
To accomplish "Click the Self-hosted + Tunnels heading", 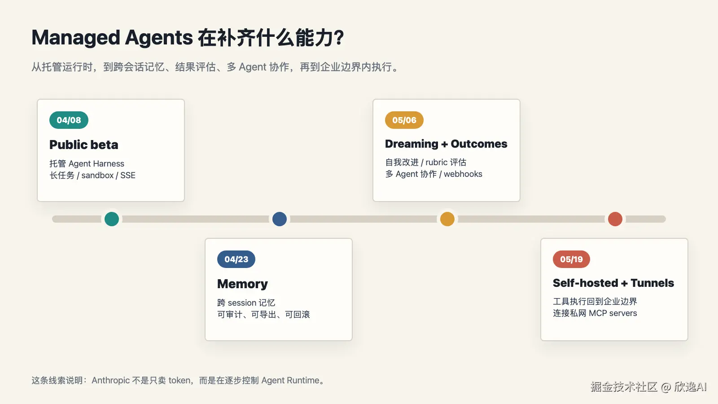I will pos(613,283).
